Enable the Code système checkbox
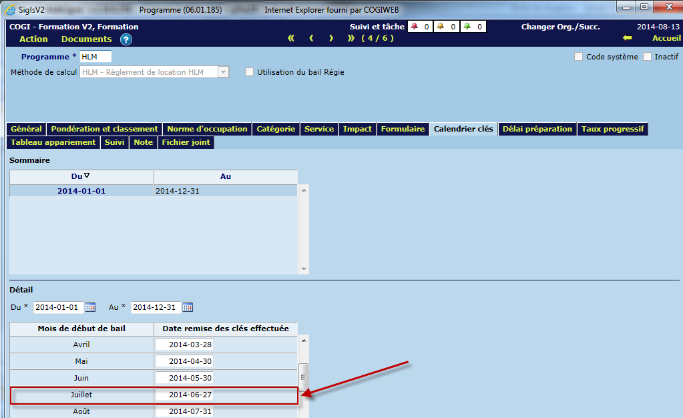The width and height of the screenshot is (683, 418). 578,57
